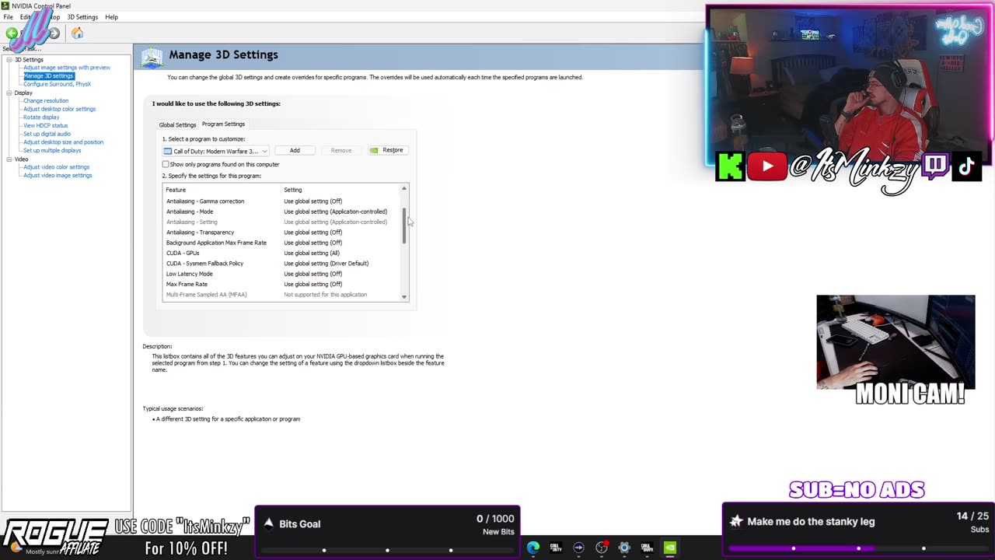Select Manage 3D settings in the tree

point(48,75)
